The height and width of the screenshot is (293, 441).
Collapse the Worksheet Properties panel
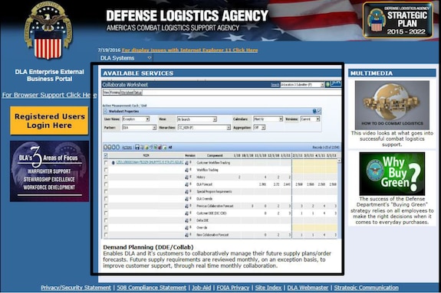click(105, 111)
